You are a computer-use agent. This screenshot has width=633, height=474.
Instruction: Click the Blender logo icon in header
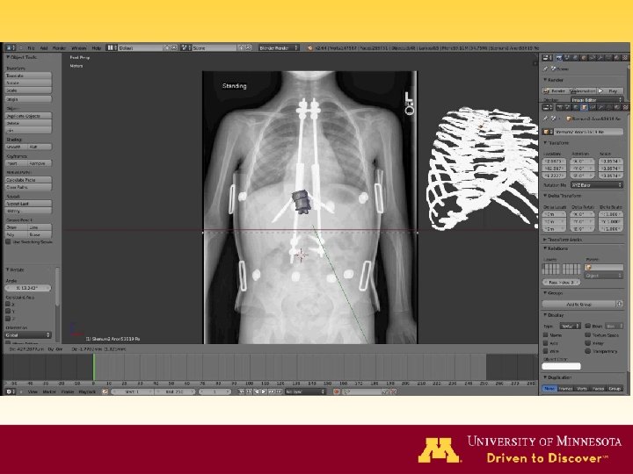310,48
